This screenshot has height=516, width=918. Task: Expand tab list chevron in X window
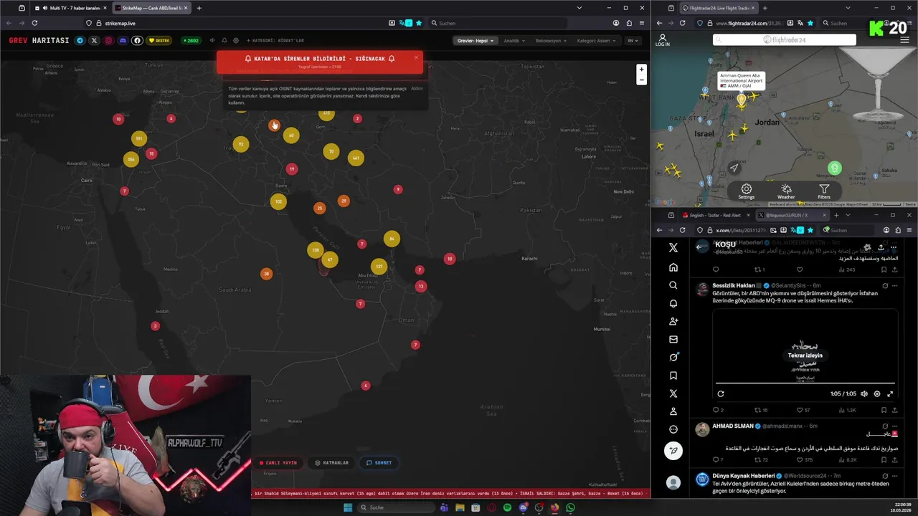848,215
